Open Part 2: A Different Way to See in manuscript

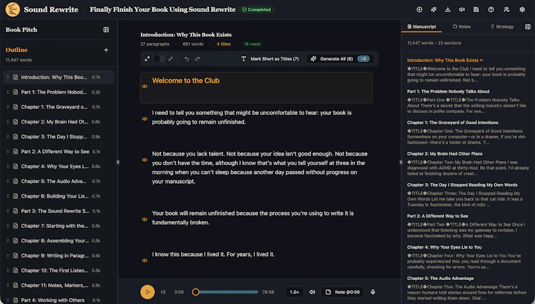click(437, 216)
